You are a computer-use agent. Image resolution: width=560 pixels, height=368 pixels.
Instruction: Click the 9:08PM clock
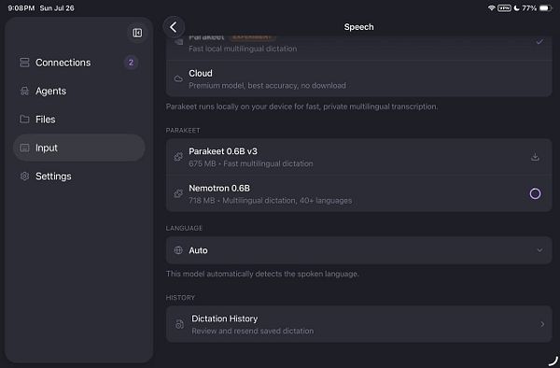(x=21, y=7)
